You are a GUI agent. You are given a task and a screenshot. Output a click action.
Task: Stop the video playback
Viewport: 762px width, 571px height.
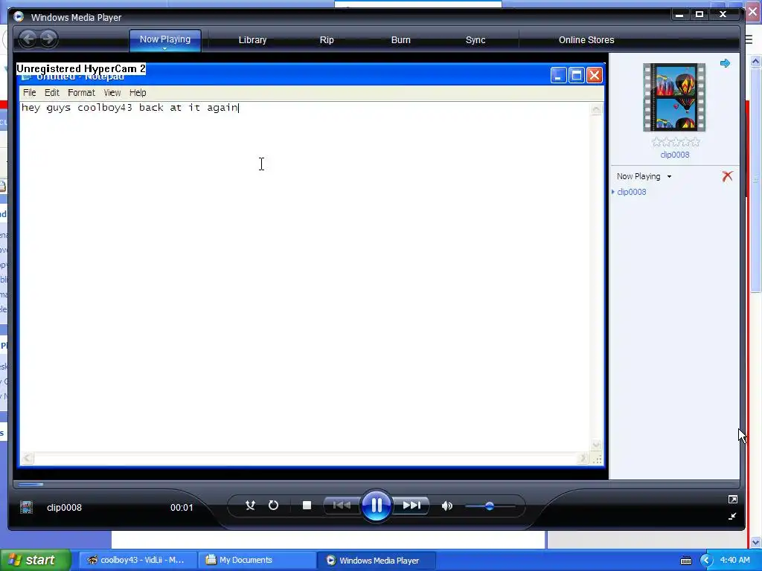(x=307, y=506)
